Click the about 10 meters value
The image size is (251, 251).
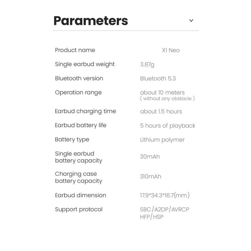[x=162, y=93]
